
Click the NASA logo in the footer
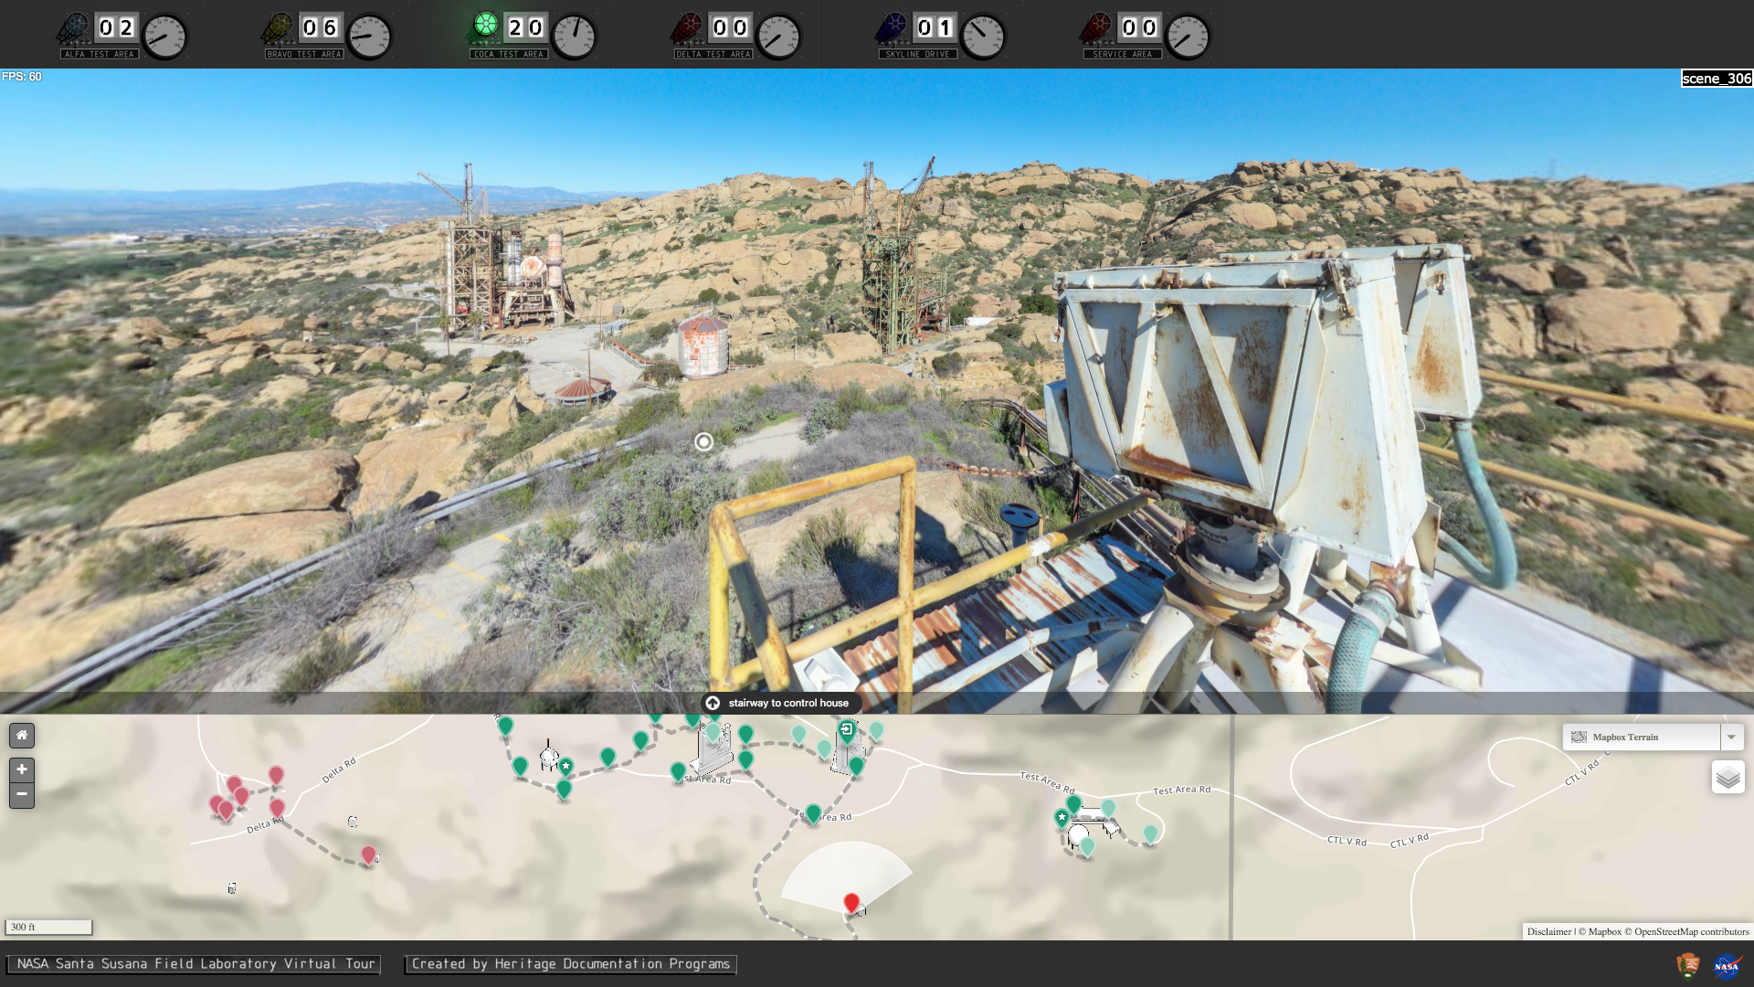point(1726,966)
